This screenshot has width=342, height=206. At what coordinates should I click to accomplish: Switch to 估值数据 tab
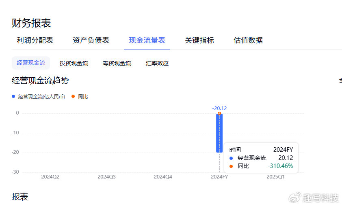tap(248, 40)
